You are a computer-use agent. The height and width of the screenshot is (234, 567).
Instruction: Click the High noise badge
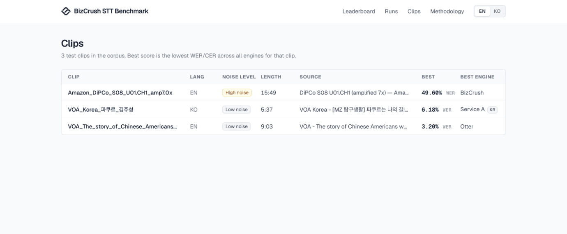237,93
